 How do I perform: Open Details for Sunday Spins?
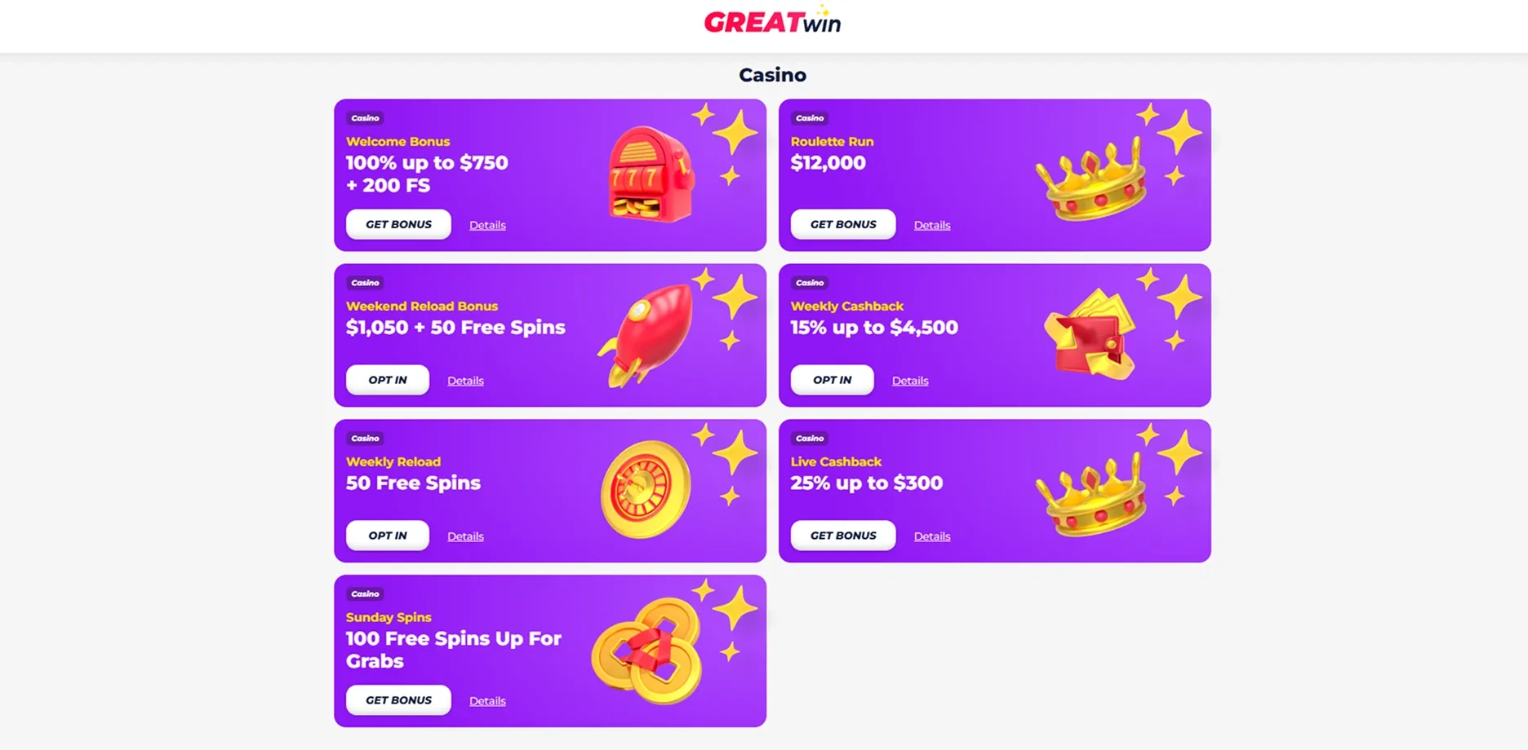487,700
